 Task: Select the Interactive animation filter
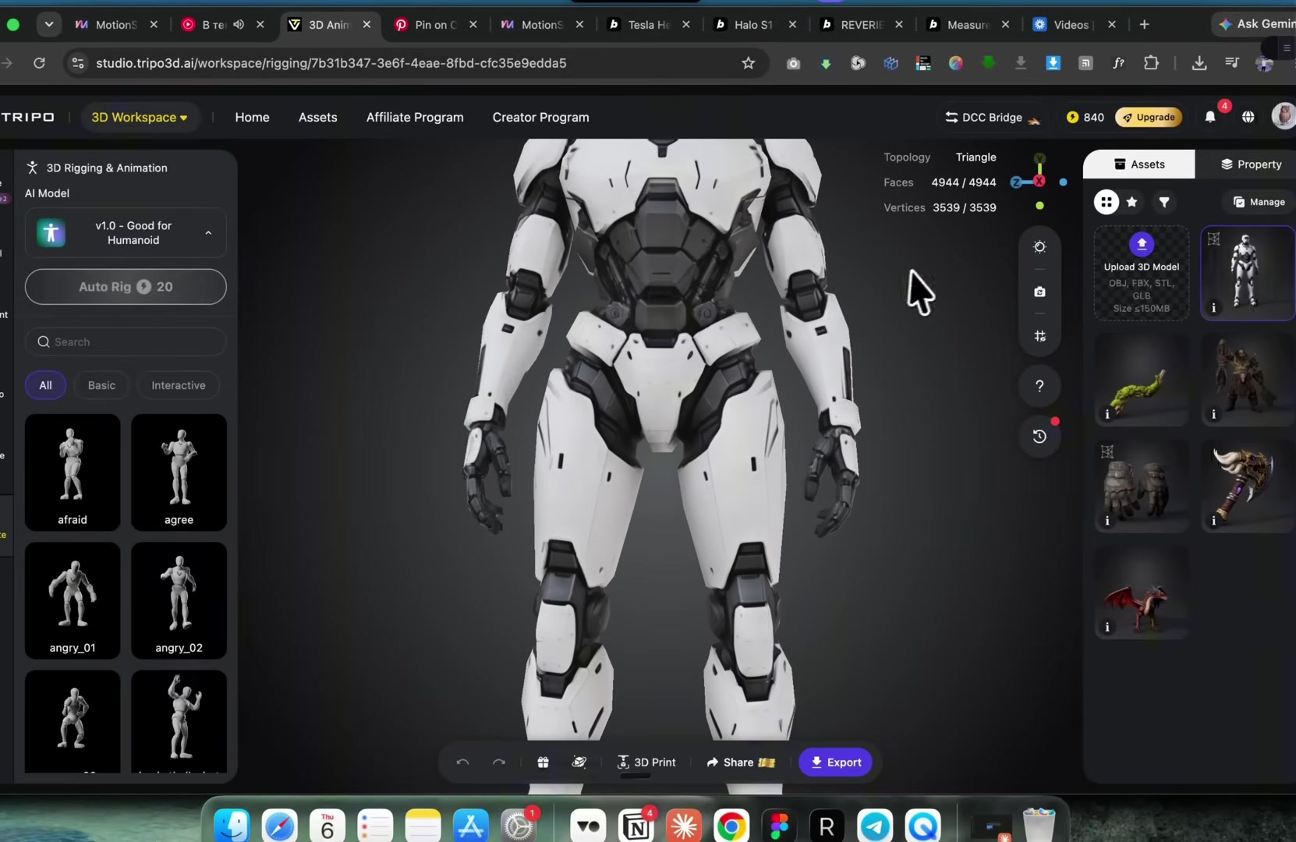tap(179, 385)
